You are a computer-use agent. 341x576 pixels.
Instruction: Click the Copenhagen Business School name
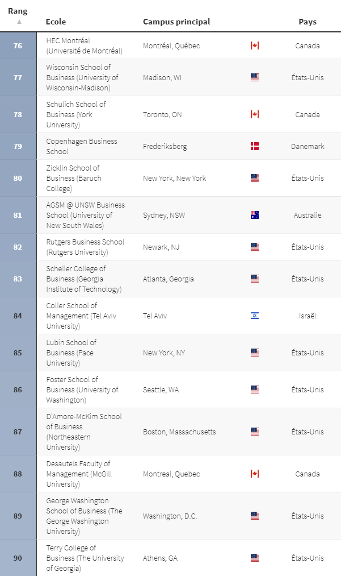(x=81, y=146)
